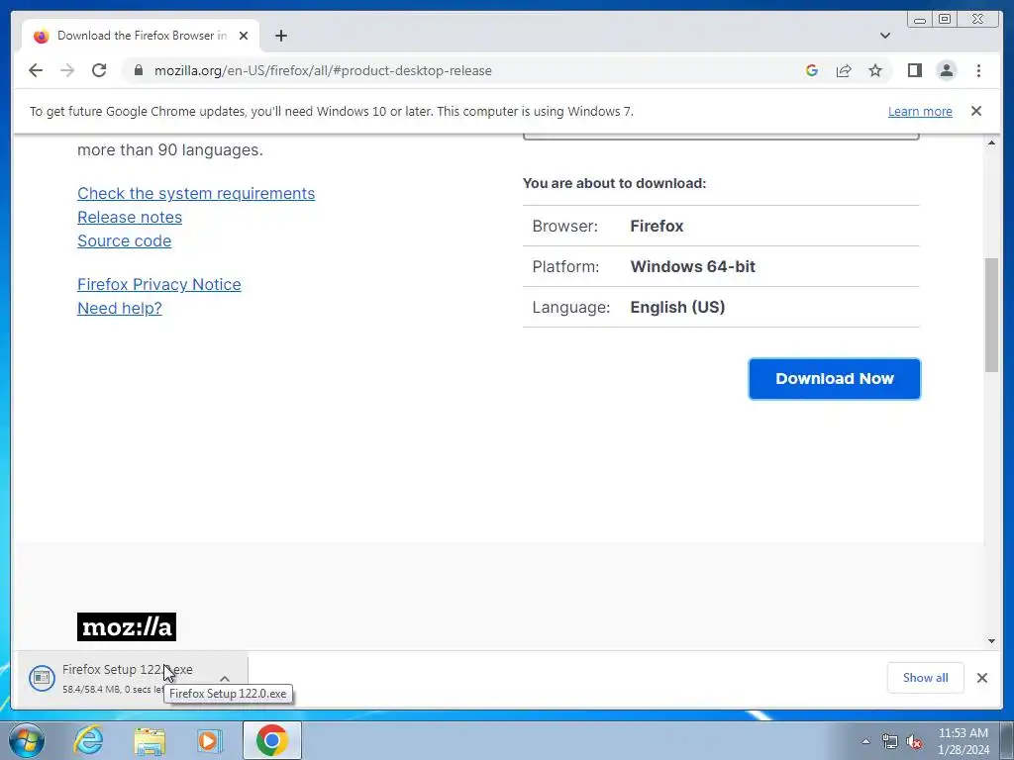
Task: Bookmark this tab with star icon
Action: (875, 70)
